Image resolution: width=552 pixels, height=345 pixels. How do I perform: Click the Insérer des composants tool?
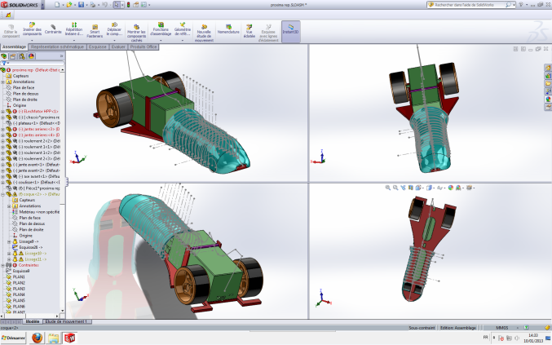32,30
